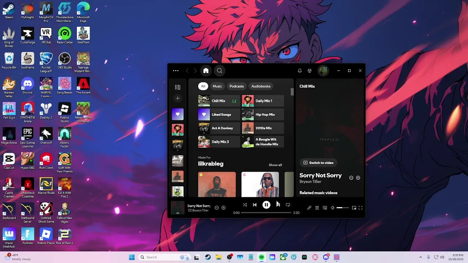Open the Chill Mix tile
Viewport: 468px width, 263px height.
(x=219, y=101)
